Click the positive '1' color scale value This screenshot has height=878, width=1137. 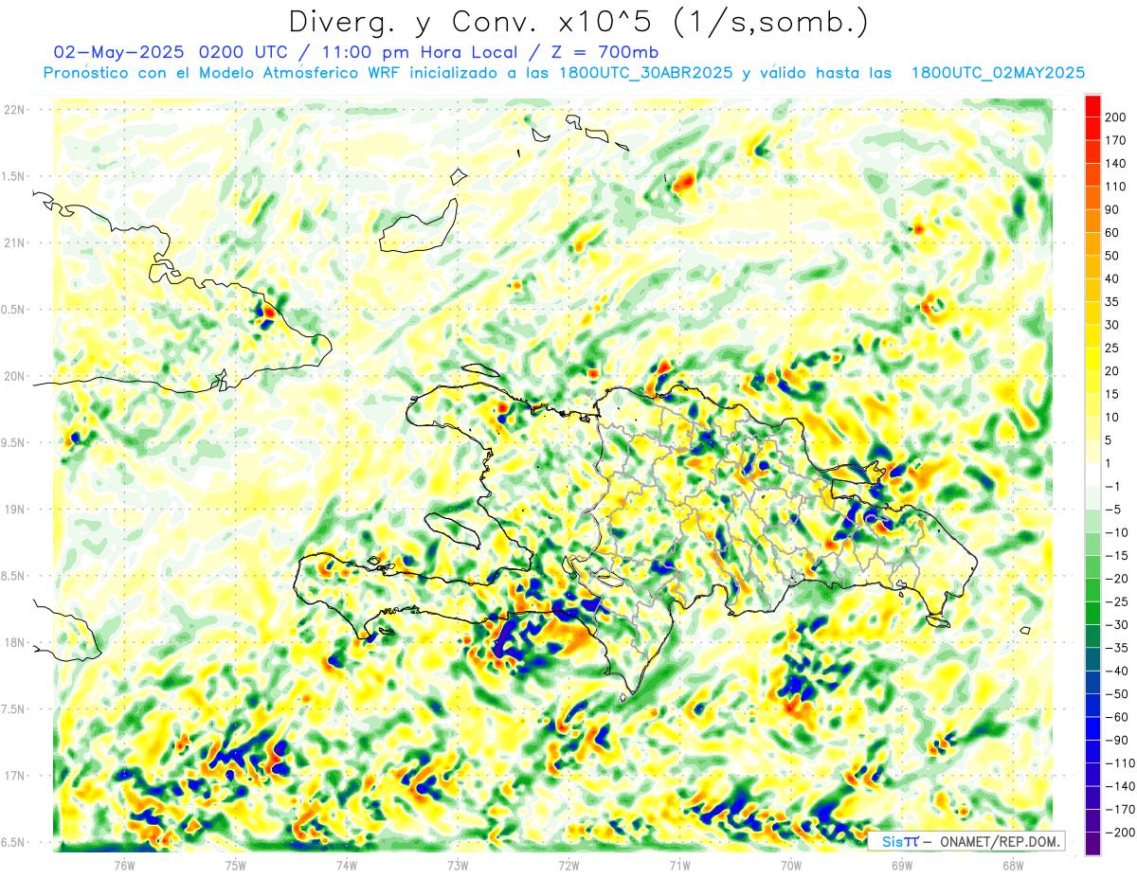(x=1110, y=464)
